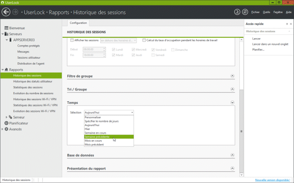Pin the Accès rapide panel
This screenshot has height=183, width=294.
click(x=287, y=24)
